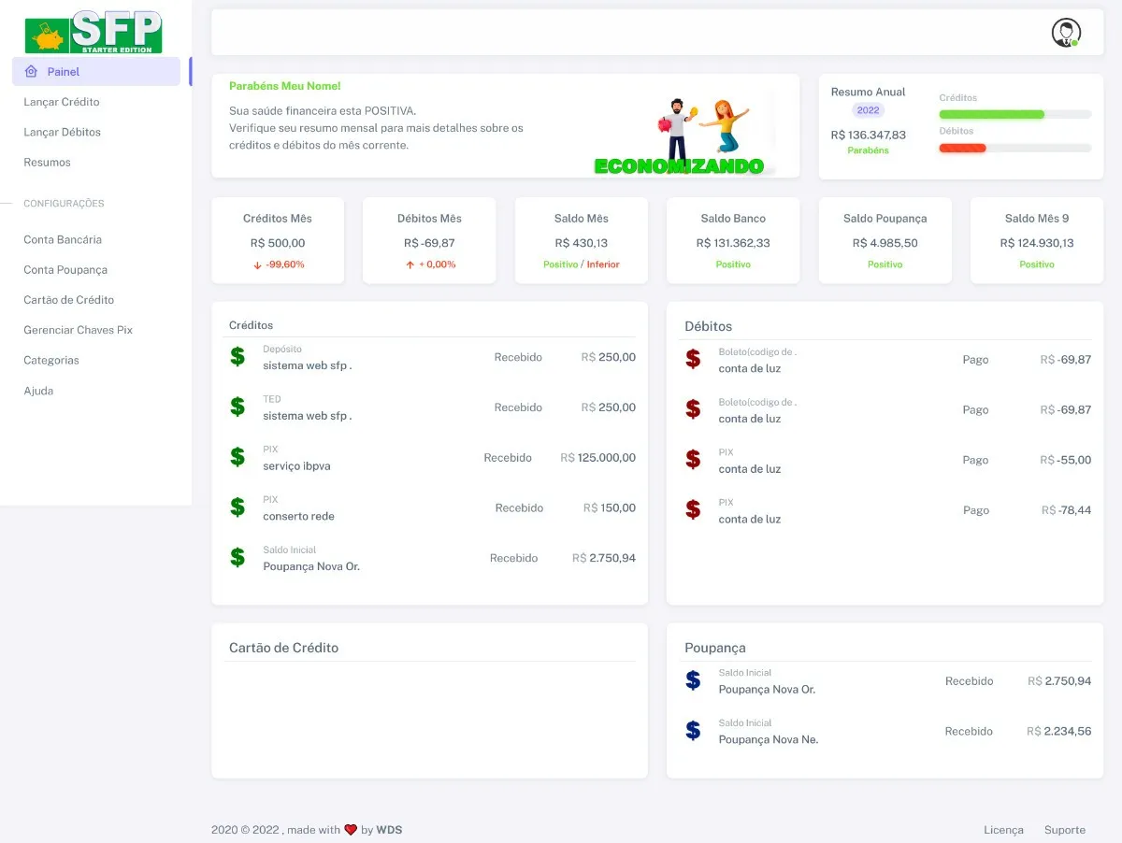The image size is (1122, 843).
Task: Click the 2022 year badge
Action: pos(869,110)
